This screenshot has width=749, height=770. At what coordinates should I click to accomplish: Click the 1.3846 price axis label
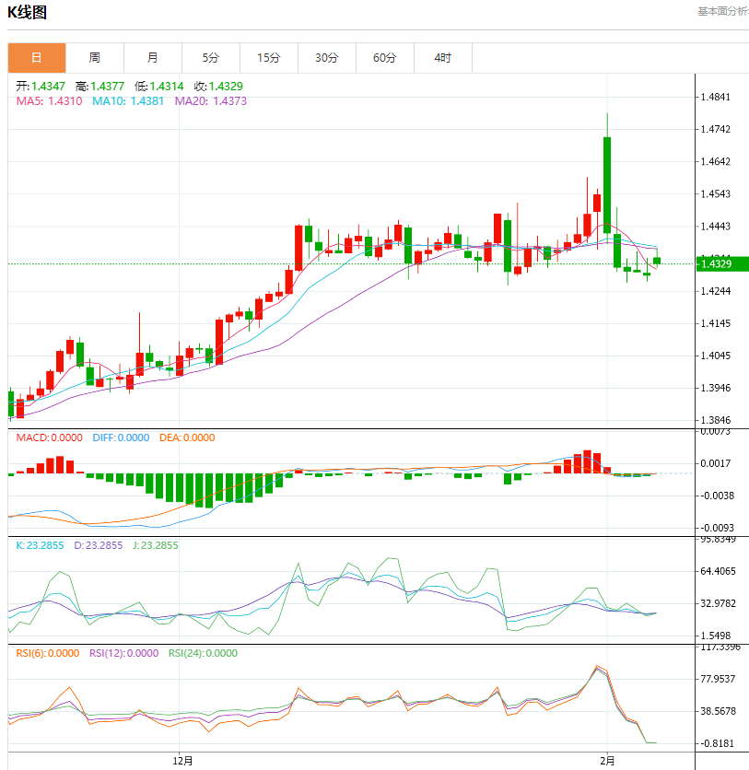click(x=716, y=420)
